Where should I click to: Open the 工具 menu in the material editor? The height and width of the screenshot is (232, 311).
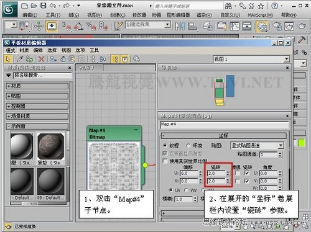tap(94, 50)
